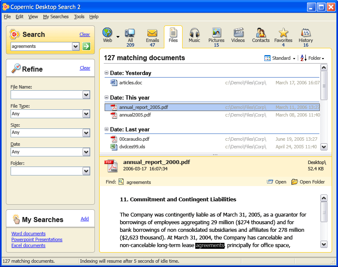This screenshot has height=267, width=338.
Task: Open the Tools menu
Action: [x=79, y=17]
